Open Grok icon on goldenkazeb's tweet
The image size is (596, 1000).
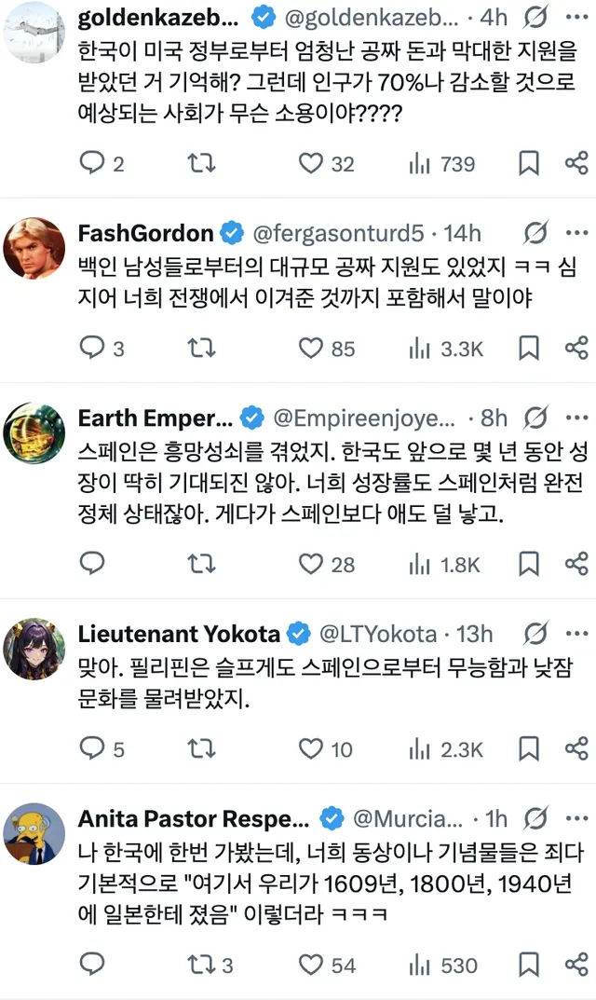click(x=535, y=18)
